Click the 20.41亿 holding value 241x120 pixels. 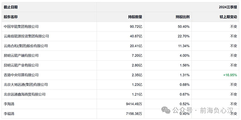coord(136,46)
